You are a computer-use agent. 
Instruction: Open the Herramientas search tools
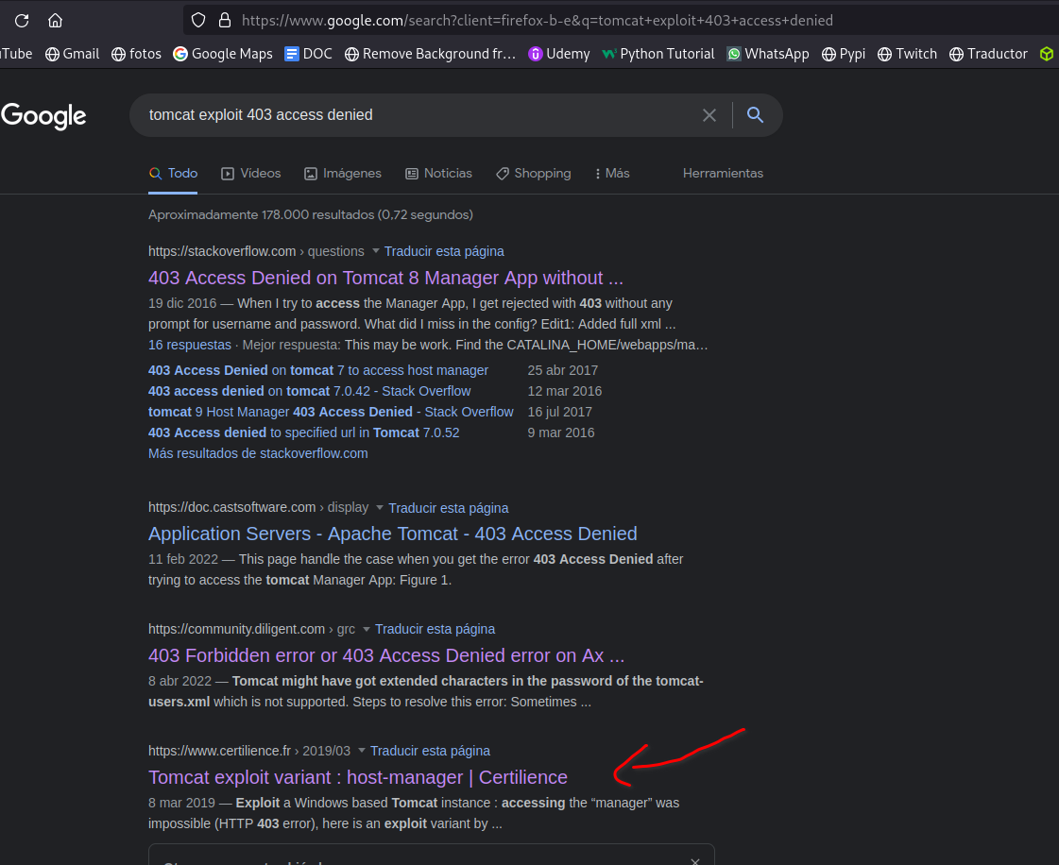coord(723,174)
